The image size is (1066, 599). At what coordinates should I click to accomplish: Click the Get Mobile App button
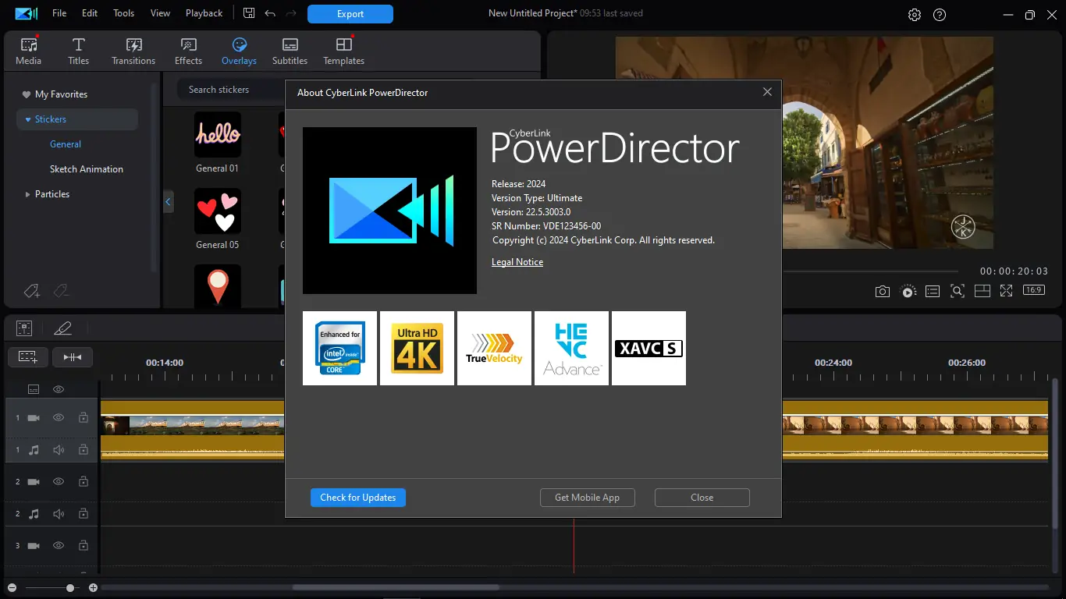tap(588, 498)
